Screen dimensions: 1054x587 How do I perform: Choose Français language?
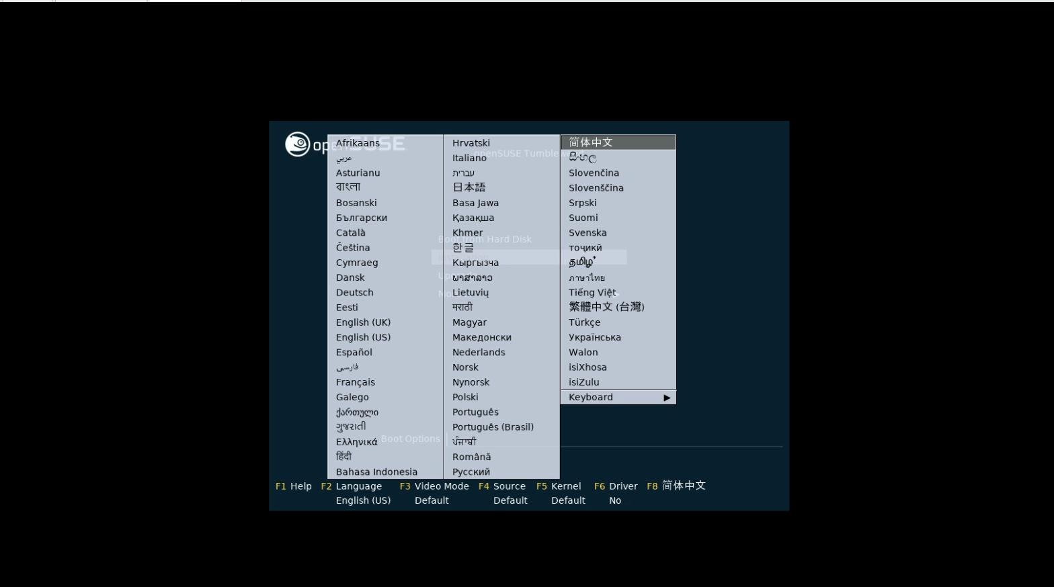356,382
